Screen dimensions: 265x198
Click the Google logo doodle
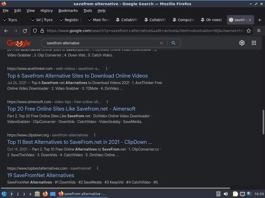(x=19, y=43)
